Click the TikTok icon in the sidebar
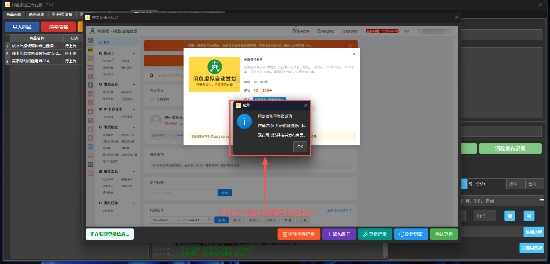The width and height of the screenshot is (550, 264). point(90,85)
